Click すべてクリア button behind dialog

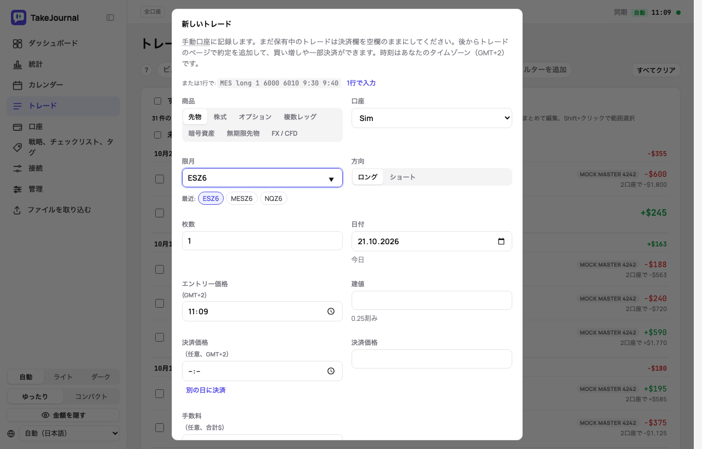click(x=656, y=70)
